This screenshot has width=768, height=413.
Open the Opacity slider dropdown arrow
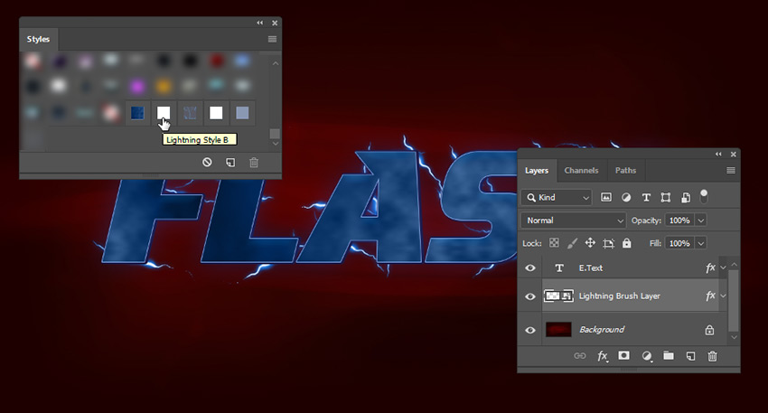coord(701,221)
